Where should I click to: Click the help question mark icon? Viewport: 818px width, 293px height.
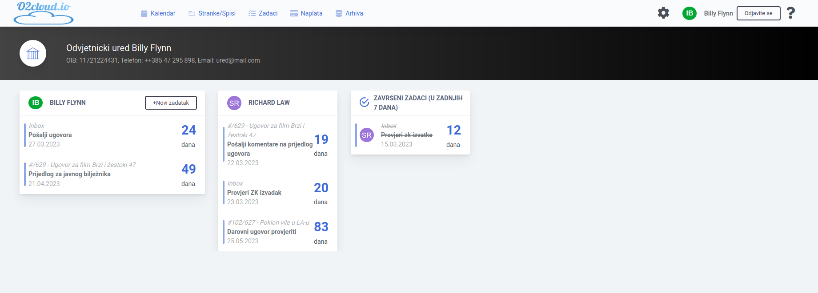click(790, 13)
